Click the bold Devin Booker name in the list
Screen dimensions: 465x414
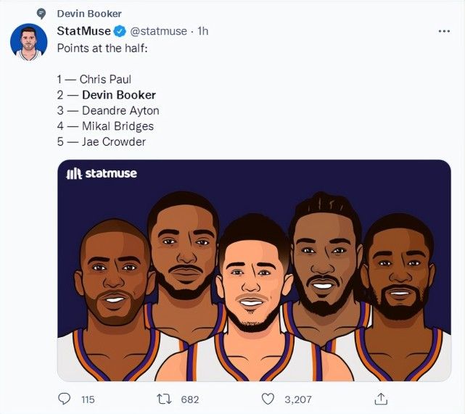tap(118, 94)
